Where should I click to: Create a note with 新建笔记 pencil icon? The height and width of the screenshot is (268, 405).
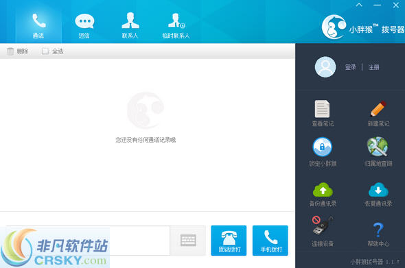point(378,109)
